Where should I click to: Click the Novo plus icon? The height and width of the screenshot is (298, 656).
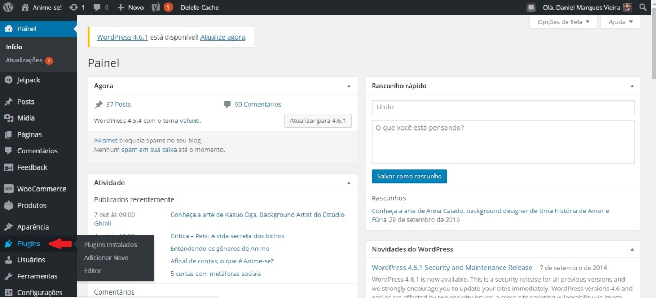(121, 8)
